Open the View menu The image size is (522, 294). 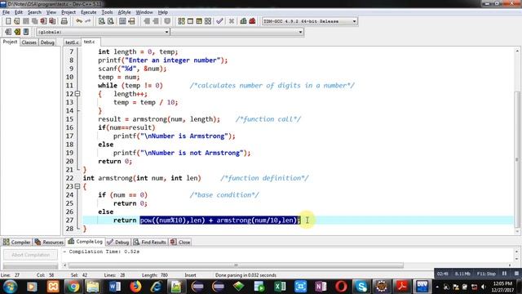51,12
